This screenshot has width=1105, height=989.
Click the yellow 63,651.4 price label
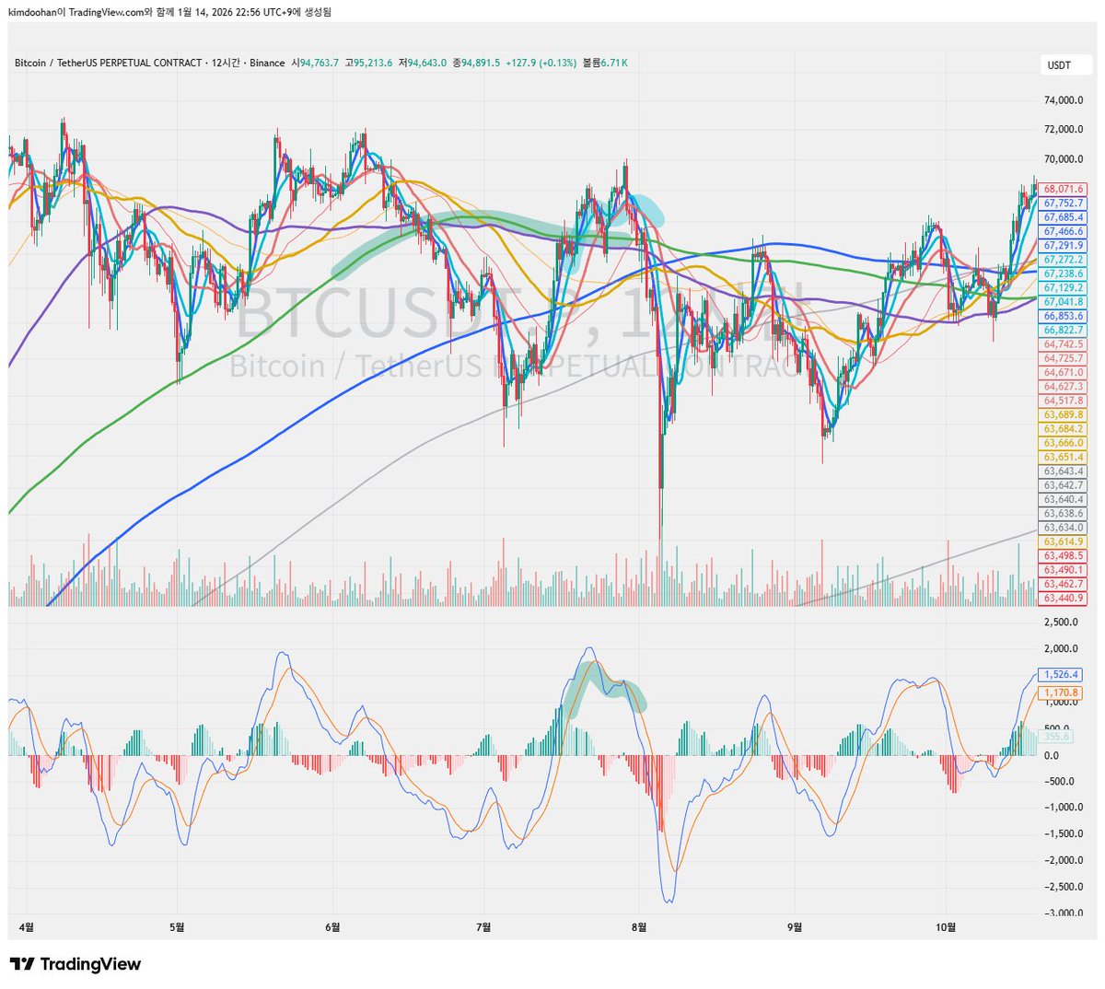[x=1063, y=458]
